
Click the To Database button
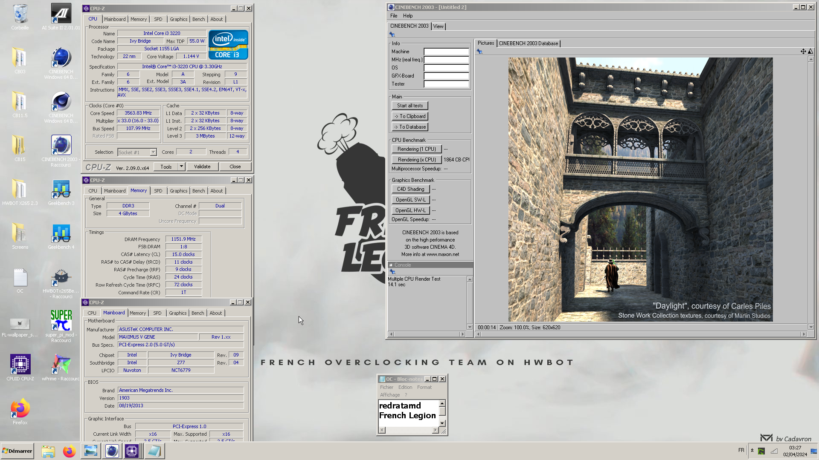pos(410,127)
